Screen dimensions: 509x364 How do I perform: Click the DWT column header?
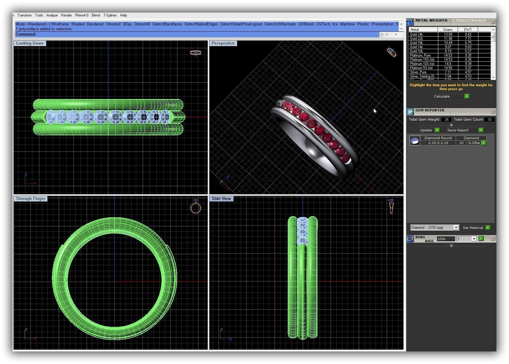point(468,30)
